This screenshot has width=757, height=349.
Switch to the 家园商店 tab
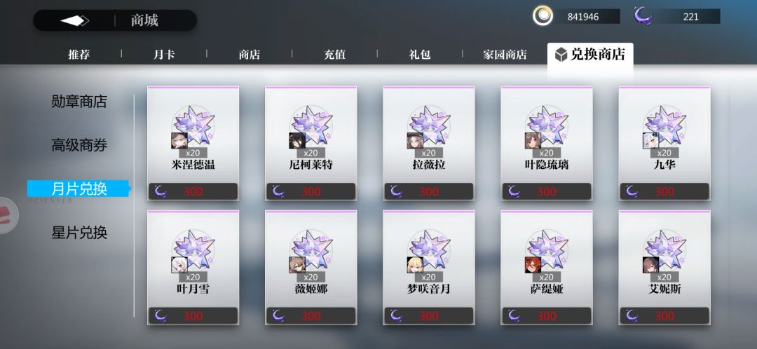[505, 55]
